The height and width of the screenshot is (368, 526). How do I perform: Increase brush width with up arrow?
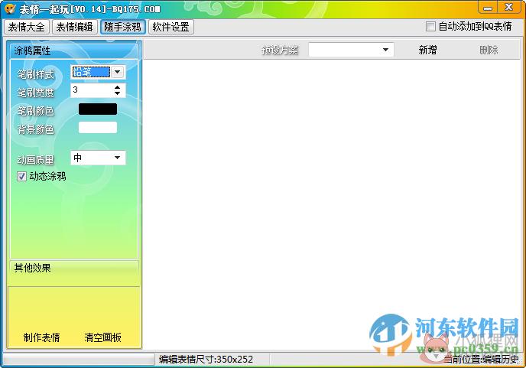click(117, 87)
